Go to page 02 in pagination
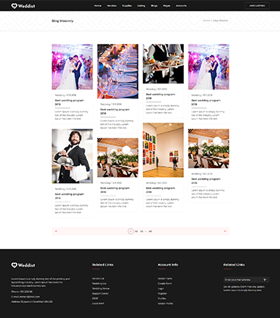Viewport: 280px width, 318px height. point(136,231)
